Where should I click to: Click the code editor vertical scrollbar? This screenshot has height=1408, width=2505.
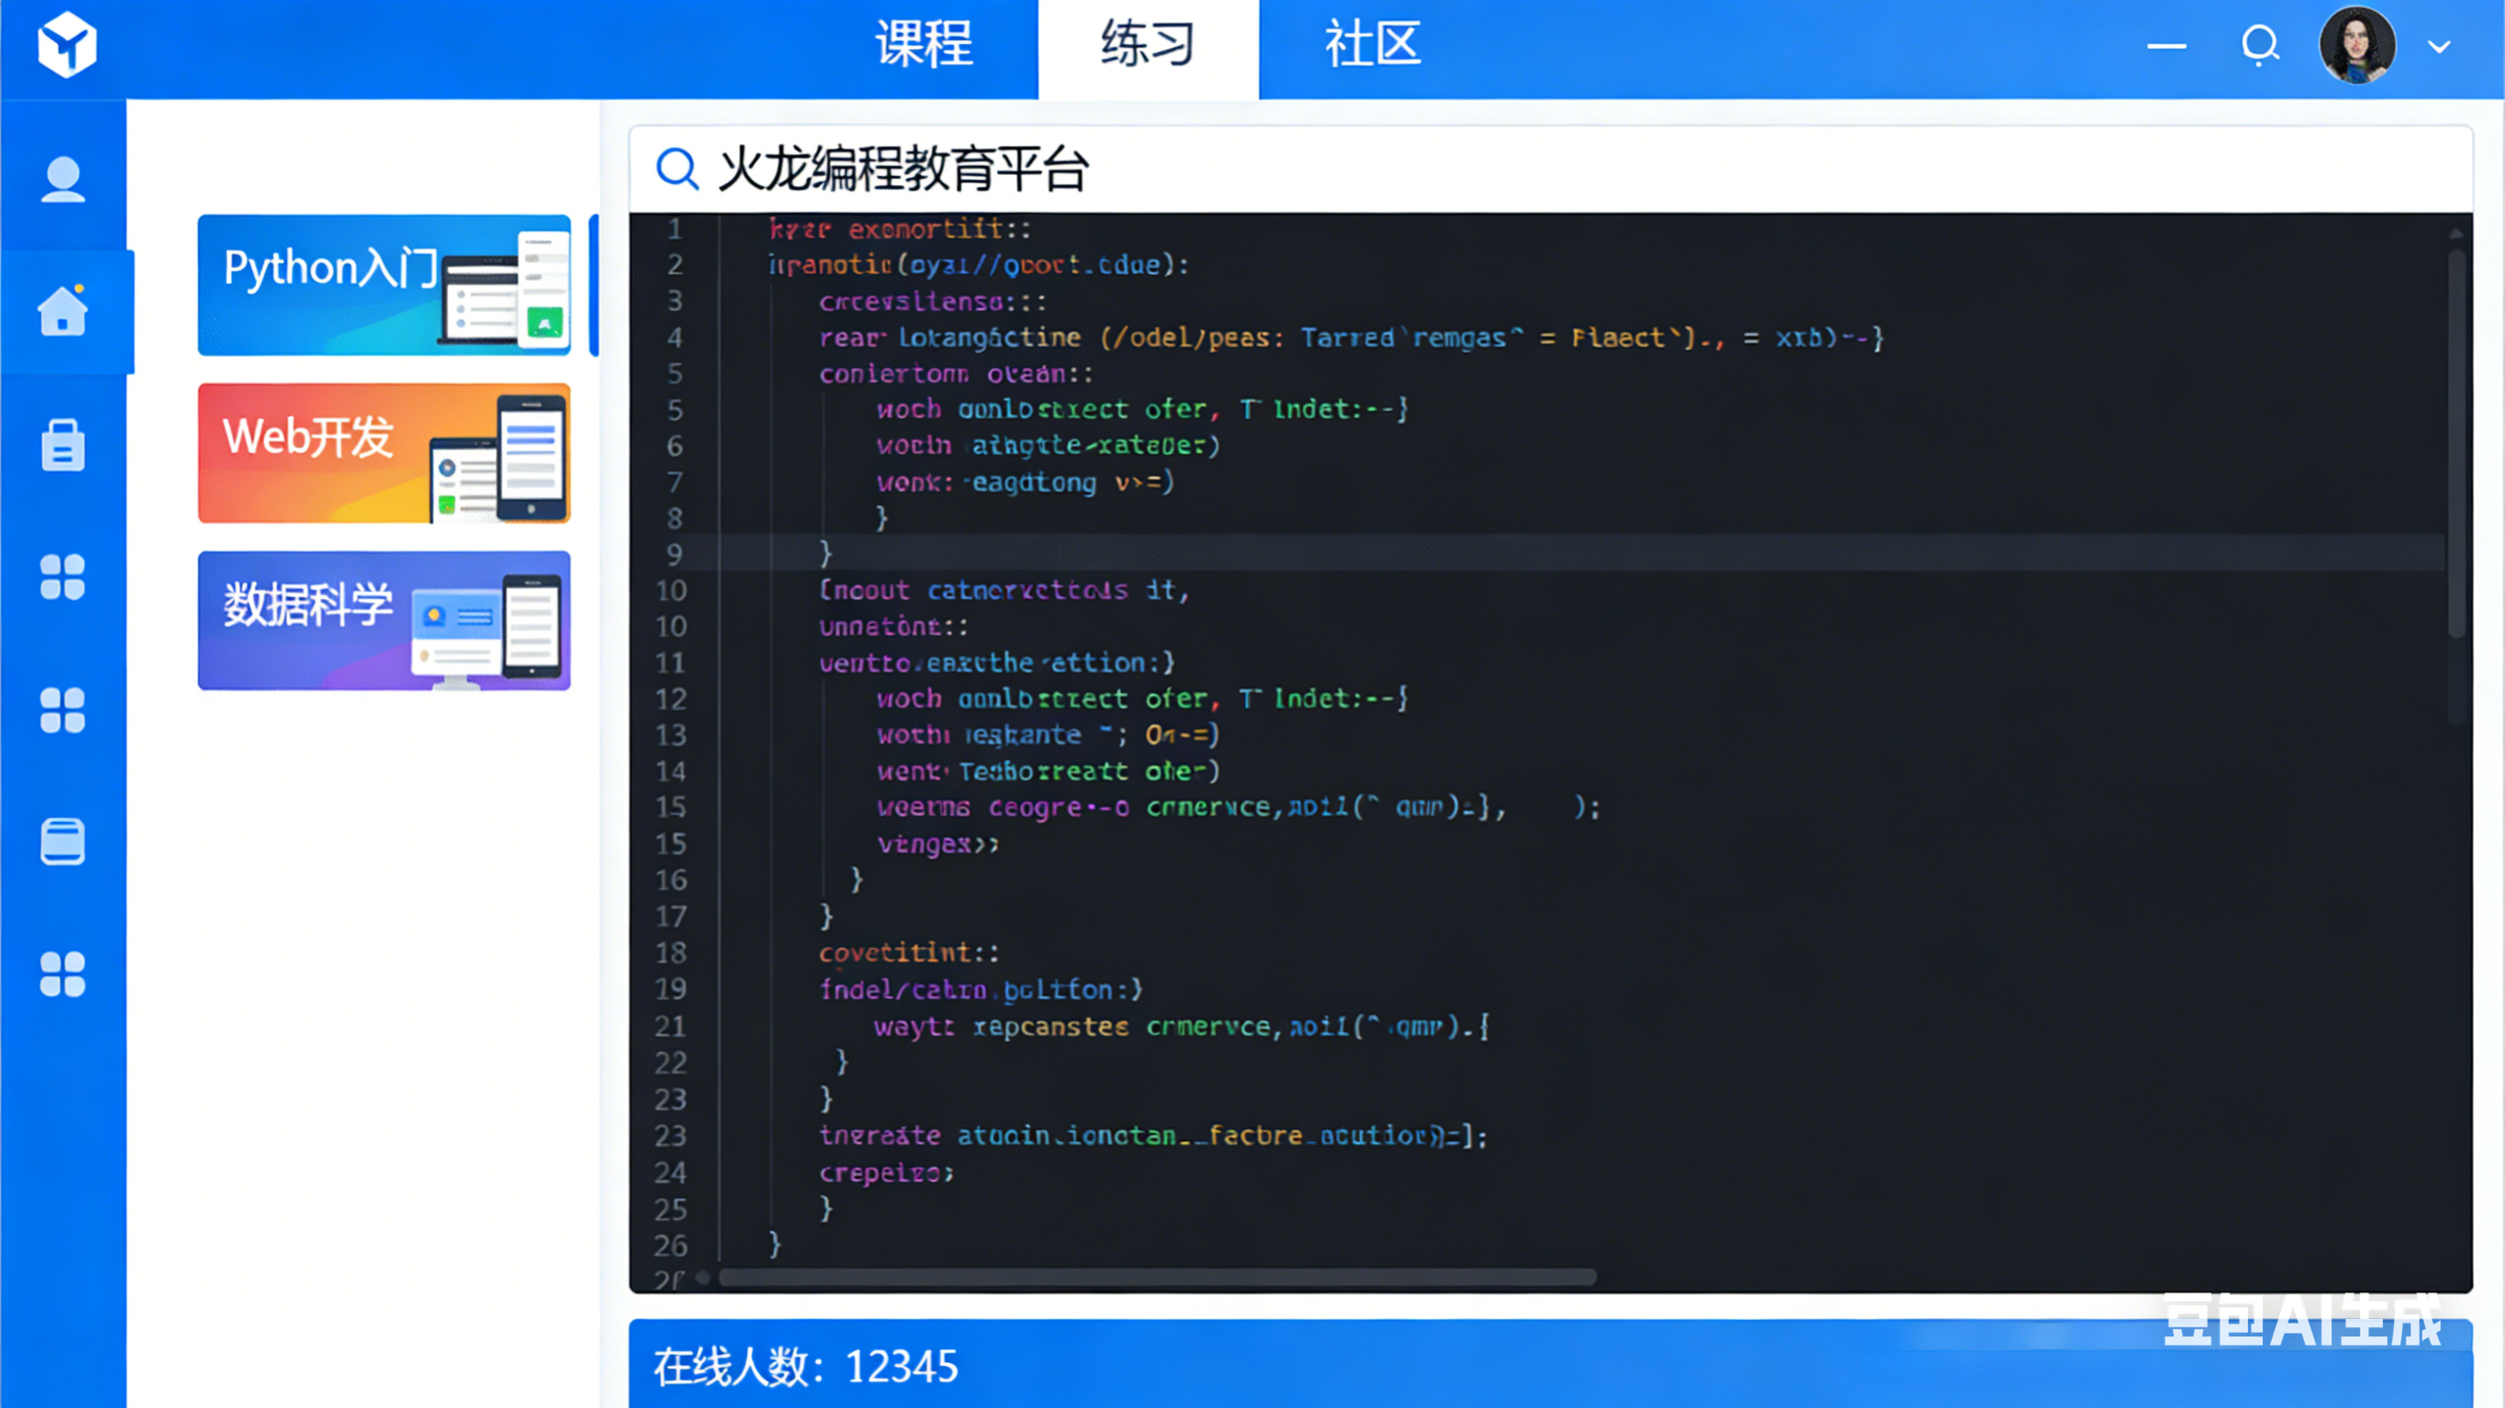pyautogui.click(x=2455, y=442)
